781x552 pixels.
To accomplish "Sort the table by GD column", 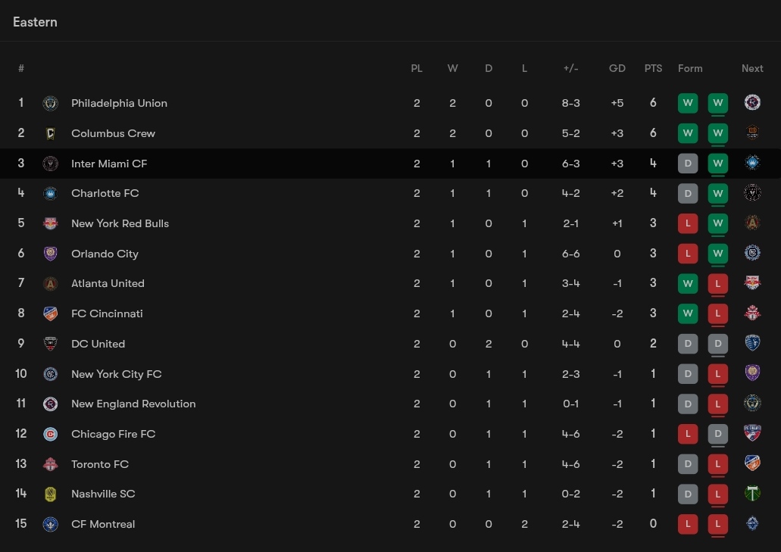I will click(617, 68).
